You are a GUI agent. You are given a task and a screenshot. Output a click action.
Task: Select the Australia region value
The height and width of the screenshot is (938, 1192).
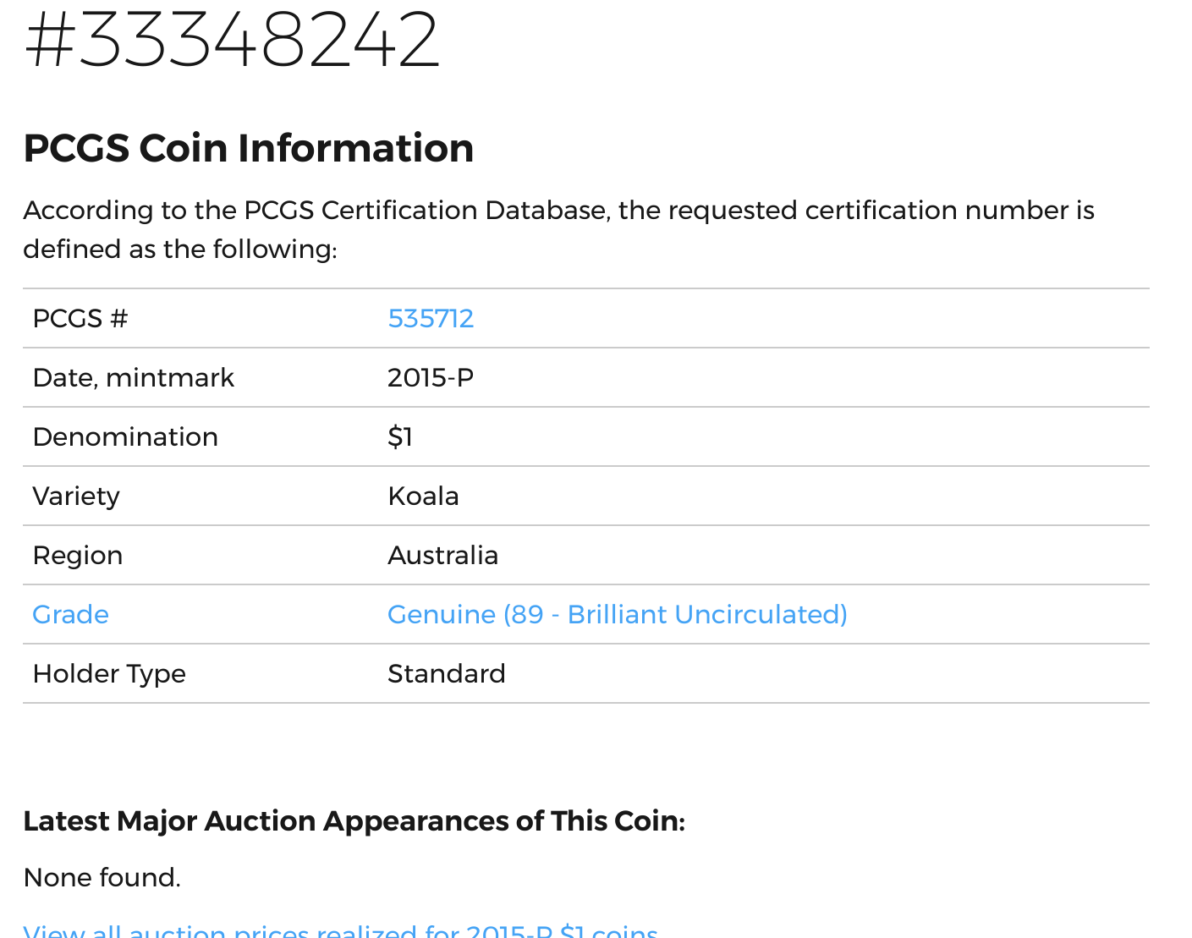coord(442,556)
